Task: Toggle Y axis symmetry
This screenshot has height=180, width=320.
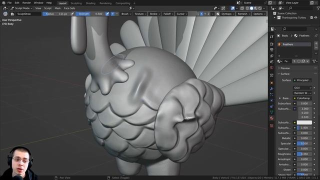Action: 205,14
